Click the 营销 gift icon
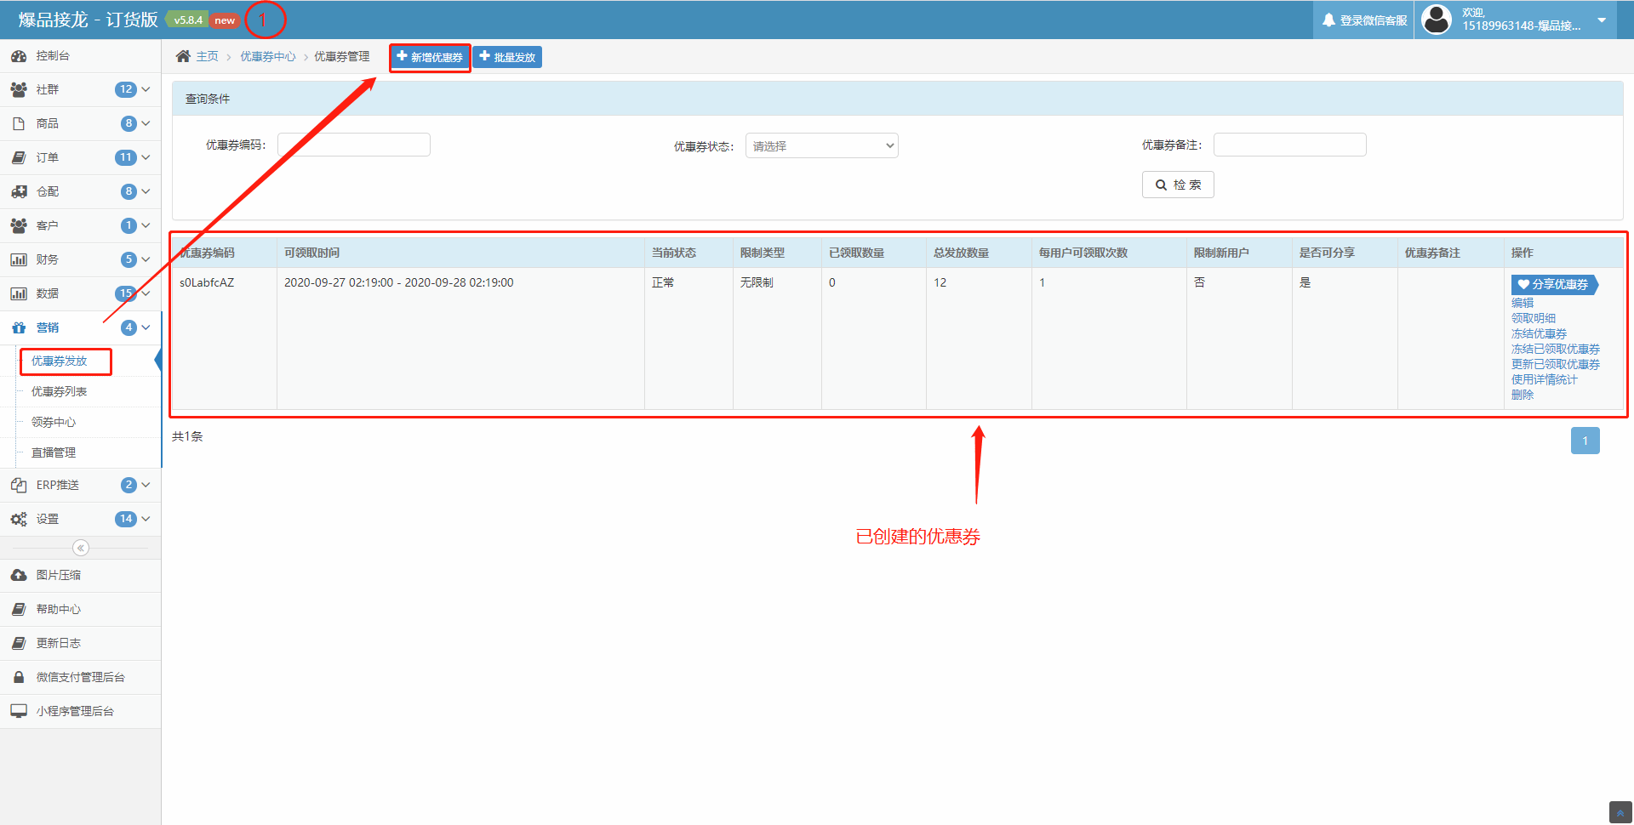Screen dimensions: 1634x825 [19, 328]
